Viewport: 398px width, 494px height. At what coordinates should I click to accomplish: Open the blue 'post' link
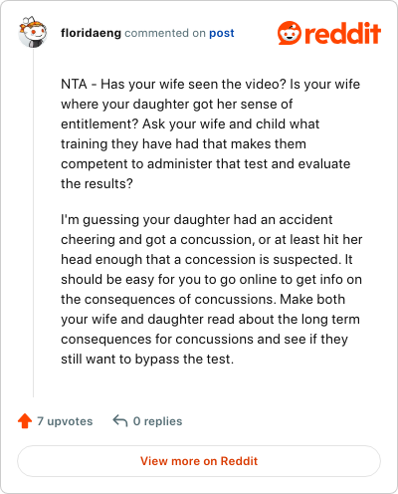pyautogui.click(x=222, y=33)
